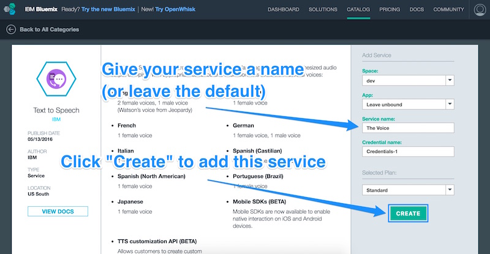Screen dimensions: 490x254
Task: Click the View Docs button
Action: [58, 211]
